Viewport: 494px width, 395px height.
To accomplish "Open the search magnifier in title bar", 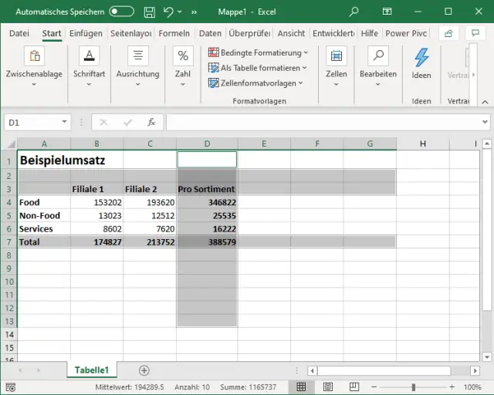I will click(x=354, y=12).
